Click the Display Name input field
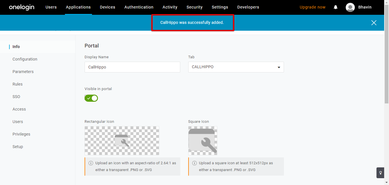Viewport: 389px width, 185px height. click(132, 67)
